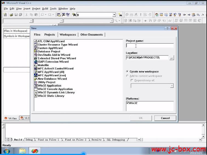The image size is (207, 155).
Task: Open the Project menu
Action: (36, 9)
